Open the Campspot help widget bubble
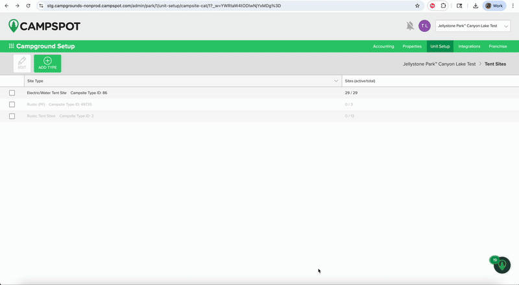 501,265
